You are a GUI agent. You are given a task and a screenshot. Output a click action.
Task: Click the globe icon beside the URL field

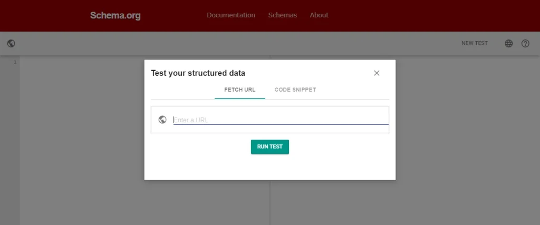(162, 120)
